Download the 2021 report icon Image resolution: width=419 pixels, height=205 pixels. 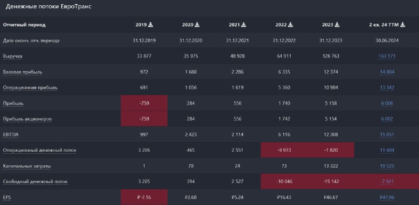pyautogui.click(x=244, y=25)
